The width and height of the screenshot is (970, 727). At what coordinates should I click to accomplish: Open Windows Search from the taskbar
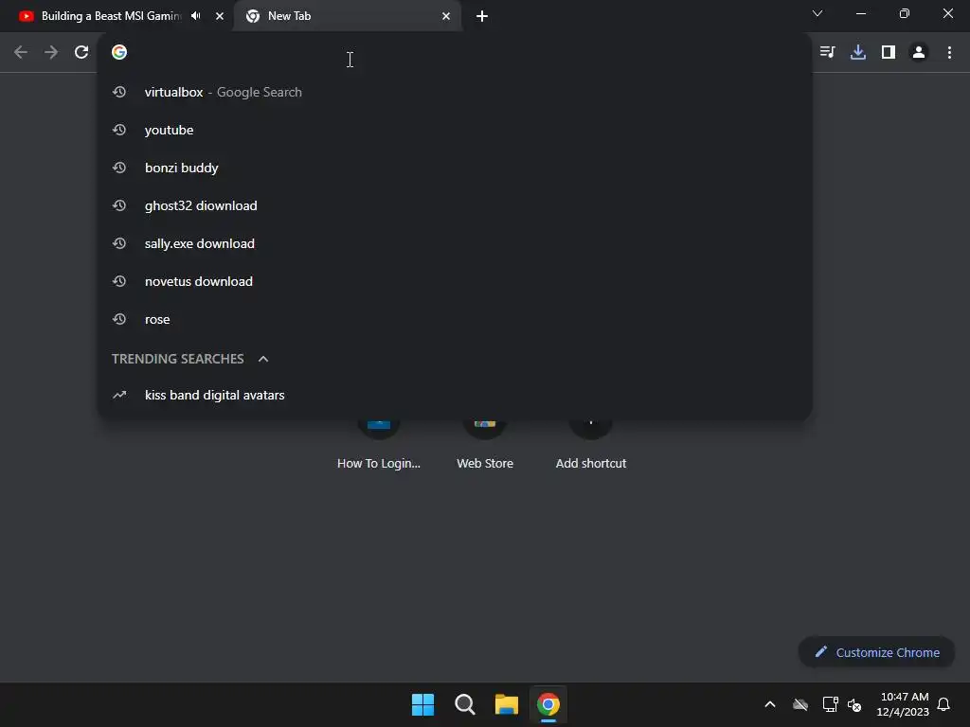pos(464,704)
